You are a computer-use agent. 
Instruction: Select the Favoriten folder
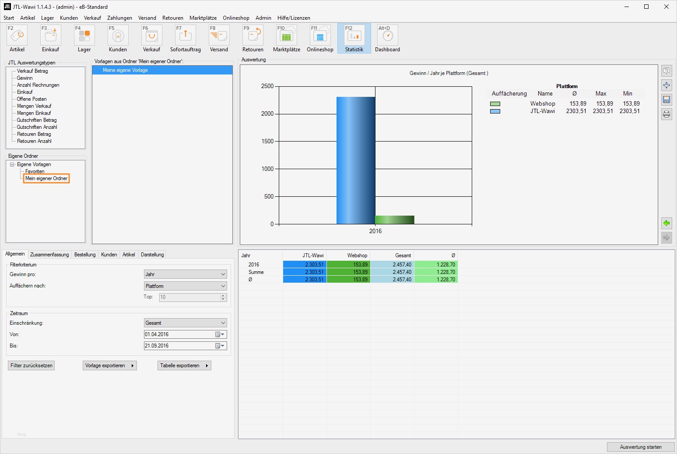click(35, 171)
